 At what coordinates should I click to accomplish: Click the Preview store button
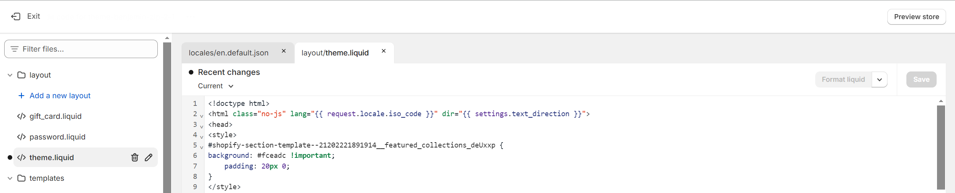click(x=916, y=17)
